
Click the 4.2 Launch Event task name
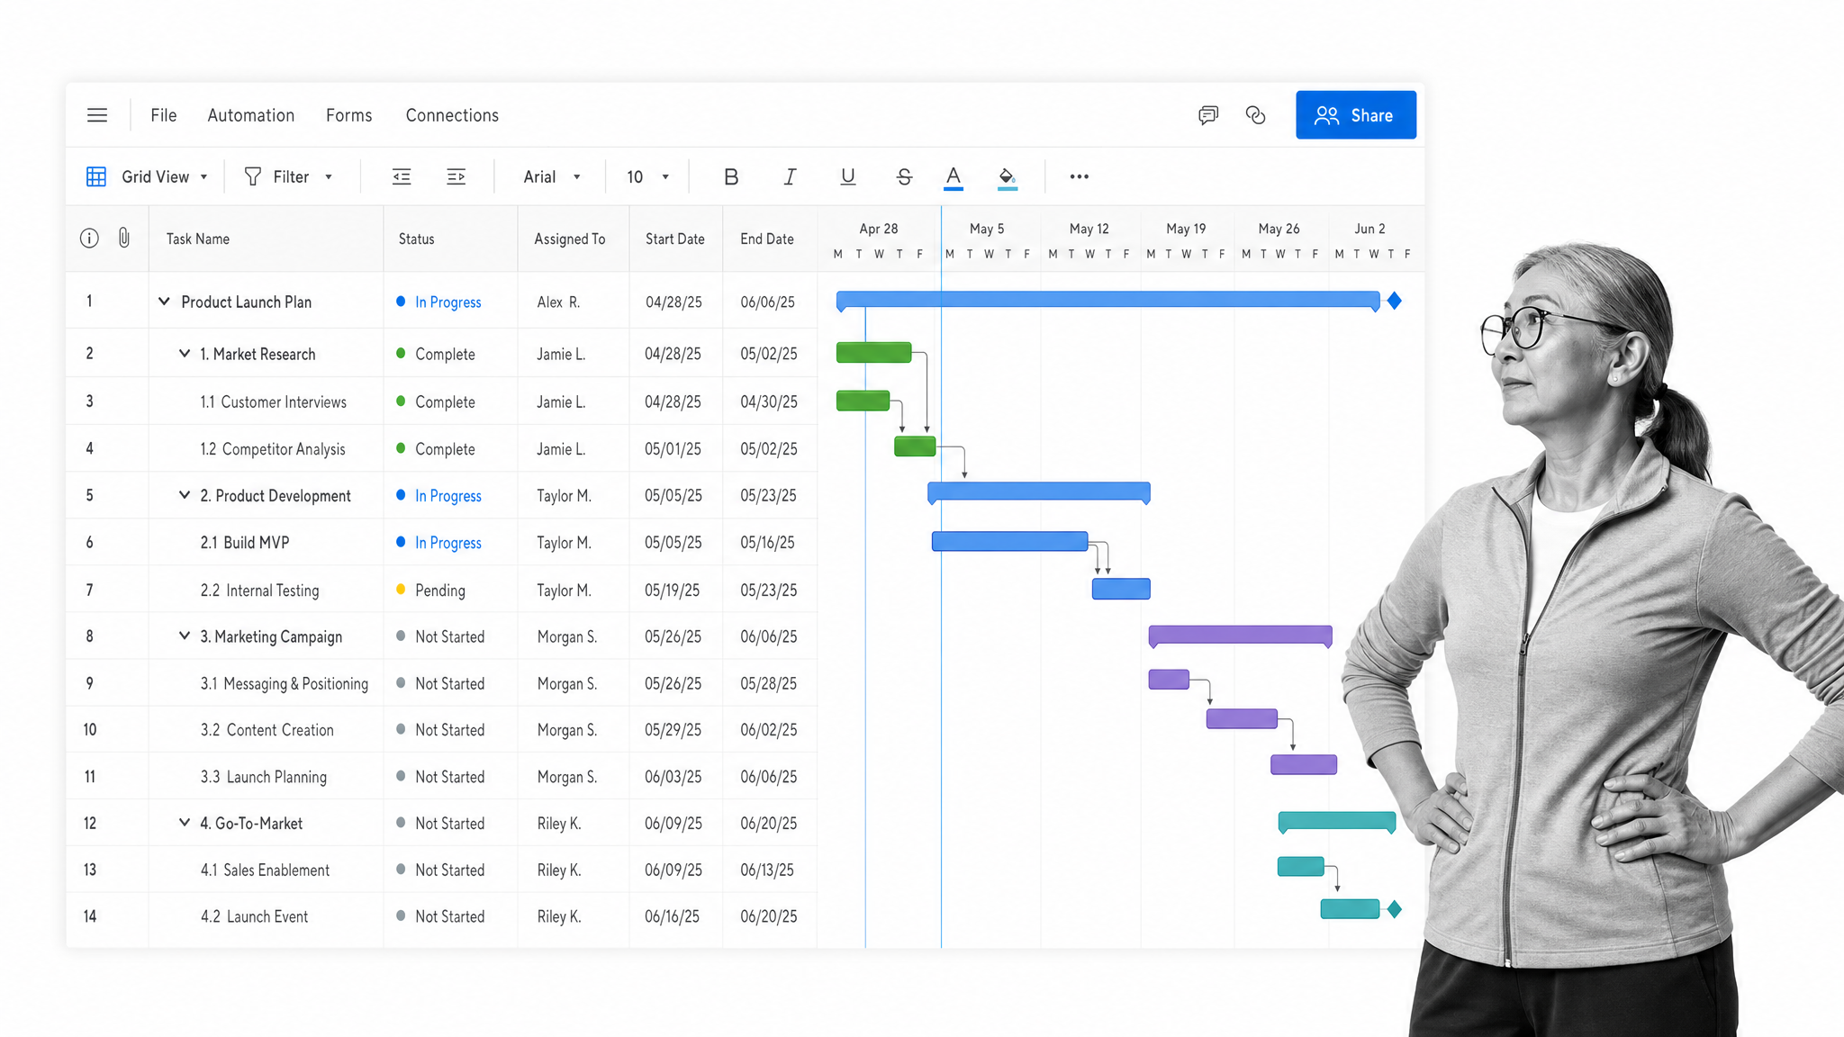pyautogui.click(x=254, y=916)
